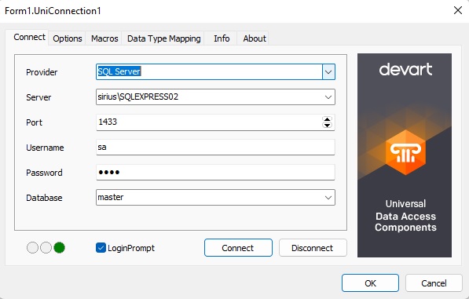Confirm with the OK button

(x=370, y=283)
